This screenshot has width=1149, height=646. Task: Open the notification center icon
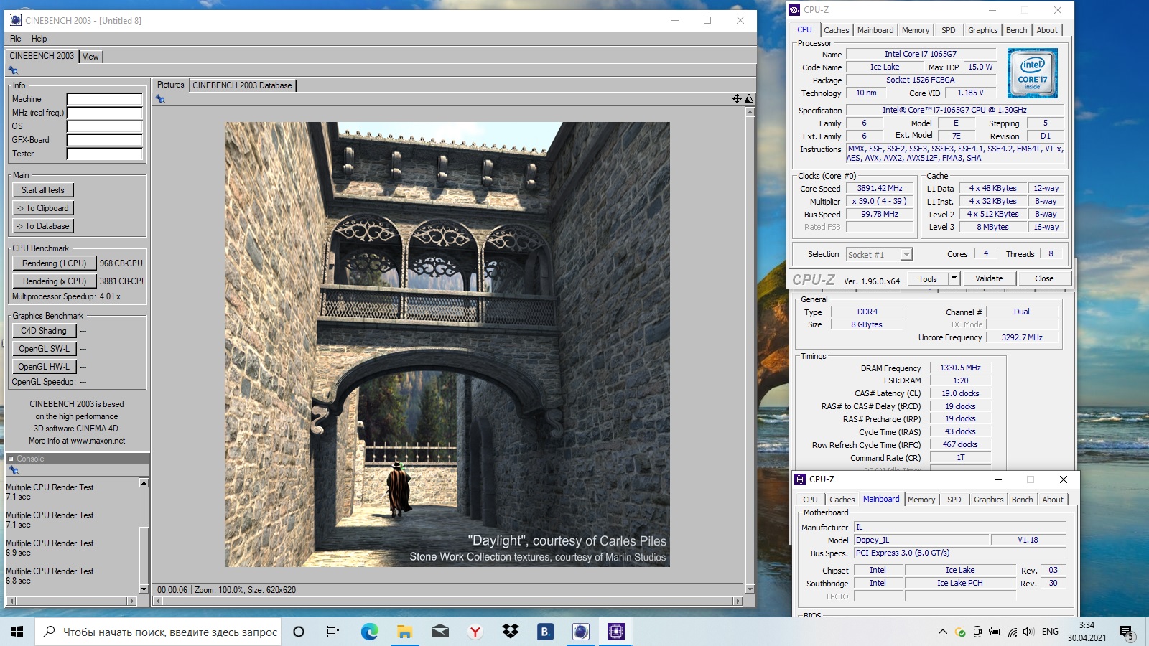click(1127, 632)
